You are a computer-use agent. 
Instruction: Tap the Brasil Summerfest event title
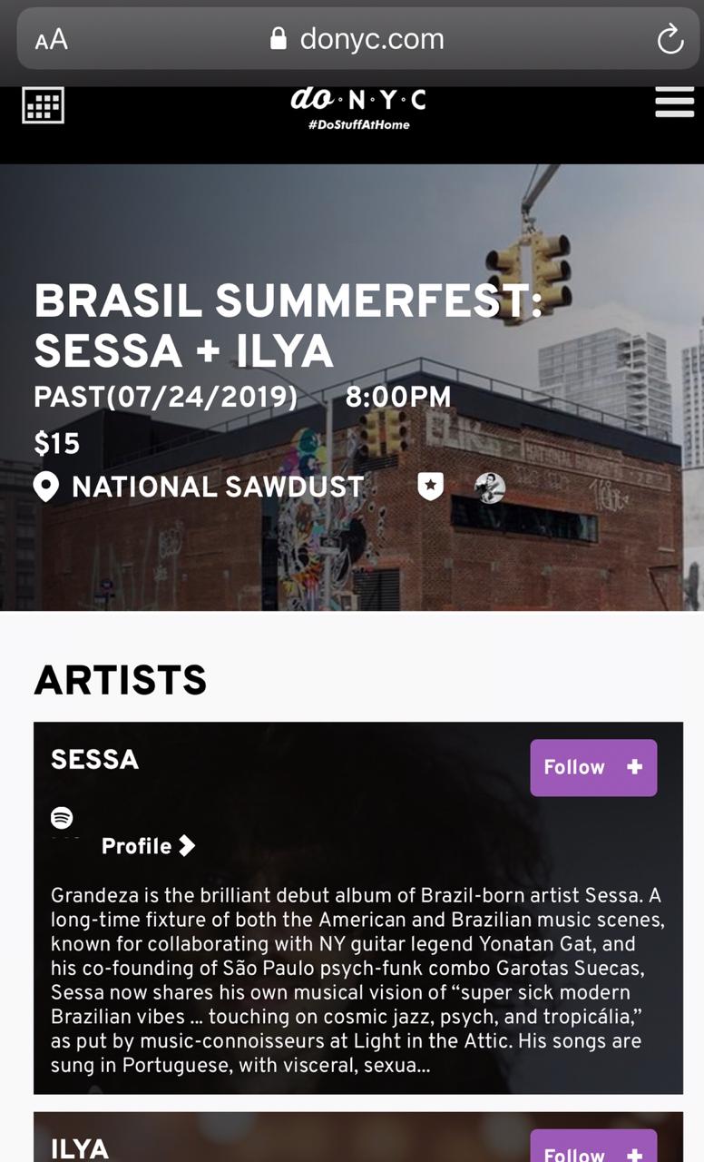click(x=287, y=326)
